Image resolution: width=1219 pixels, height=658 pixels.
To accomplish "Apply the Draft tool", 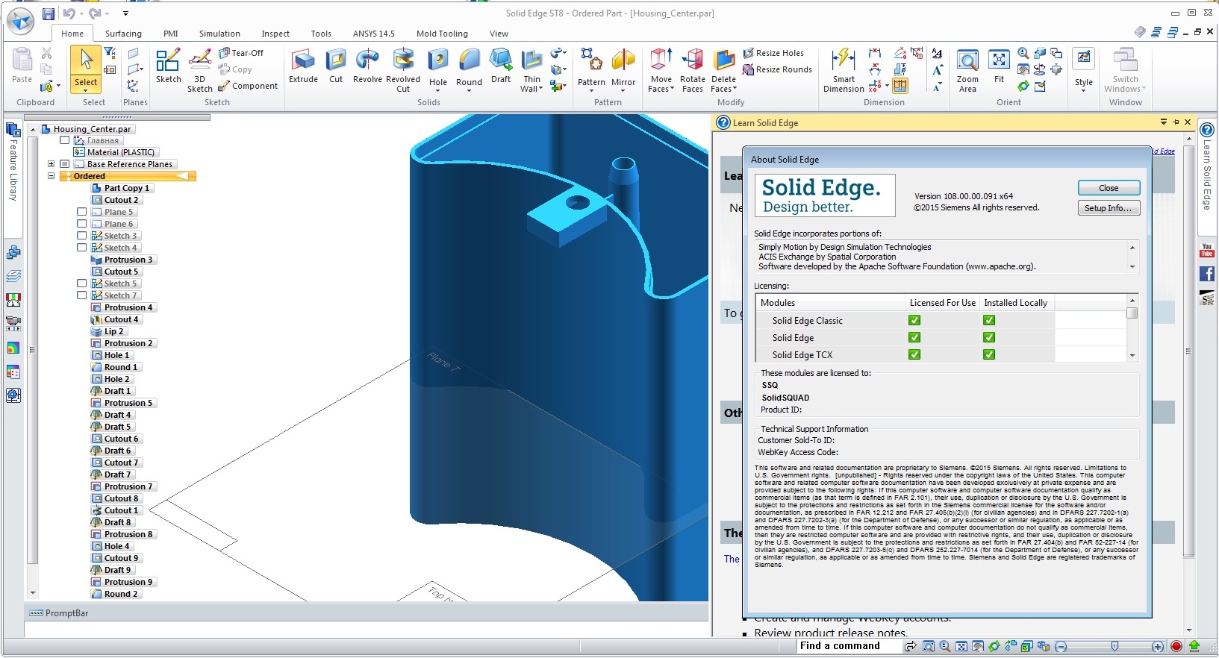I will point(501,66).
